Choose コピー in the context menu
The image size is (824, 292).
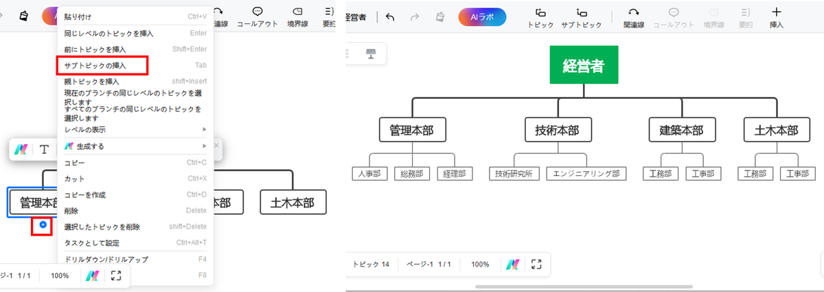pyautogui.click(x=135, y=163)
